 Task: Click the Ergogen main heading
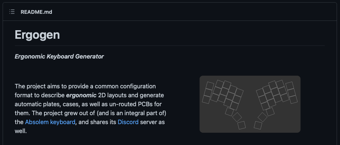click(37, 34)
